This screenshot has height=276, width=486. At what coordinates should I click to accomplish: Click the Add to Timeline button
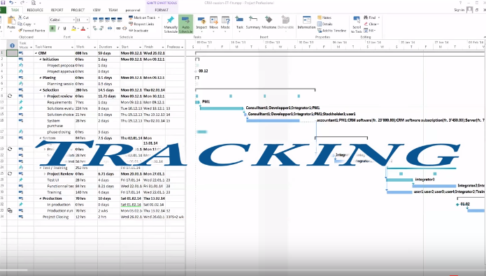click(x=331, y=31)
